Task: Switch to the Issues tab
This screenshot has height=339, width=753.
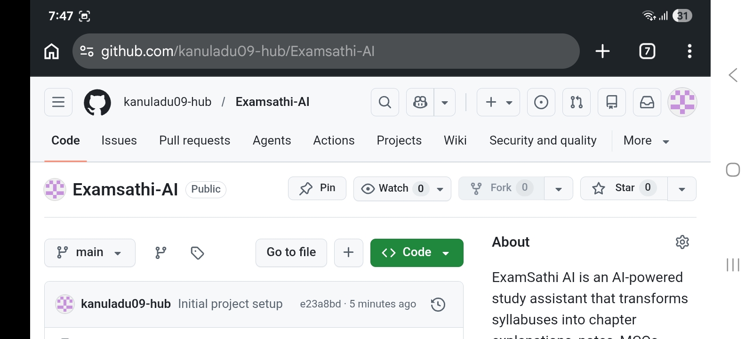Action: pyautogui.click(x=119, y=140)
